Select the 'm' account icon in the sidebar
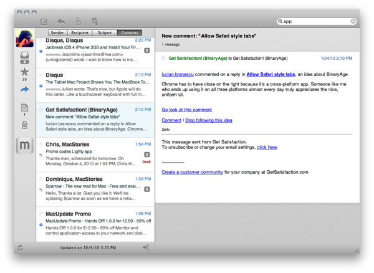 (x=25, y=145)
